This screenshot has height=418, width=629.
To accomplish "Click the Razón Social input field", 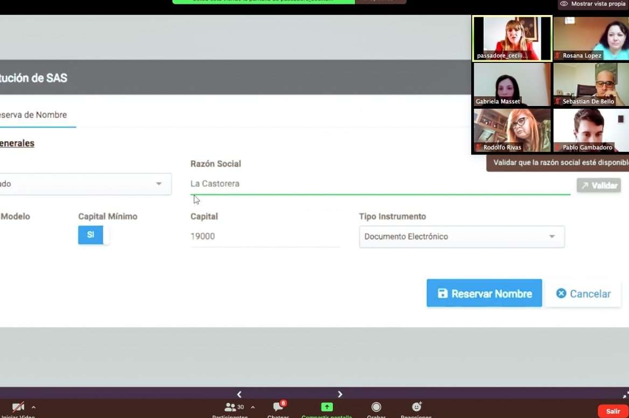I will coord(380,184).
